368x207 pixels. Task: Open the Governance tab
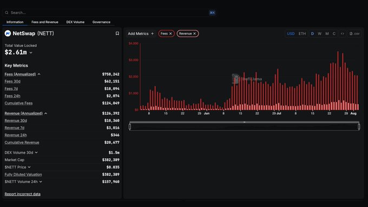[x=101, y=22]
